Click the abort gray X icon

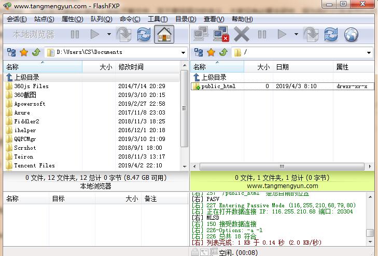pyautogui.click(x=242, y=34)
